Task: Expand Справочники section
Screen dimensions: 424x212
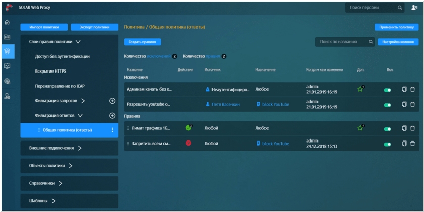Action: (60, 183)
